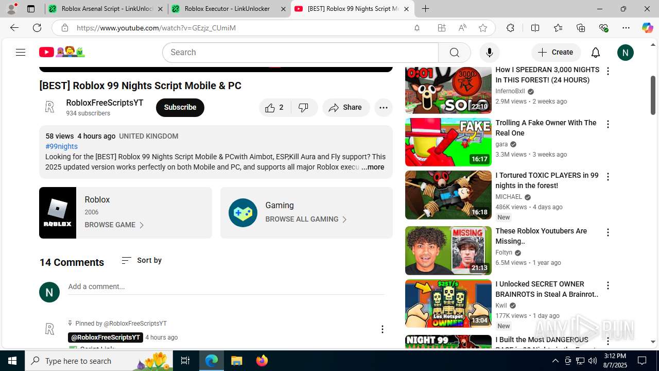Open options for Tortured TOXIC PLAYERS video

pyautogui.click(x=608, y=177)
